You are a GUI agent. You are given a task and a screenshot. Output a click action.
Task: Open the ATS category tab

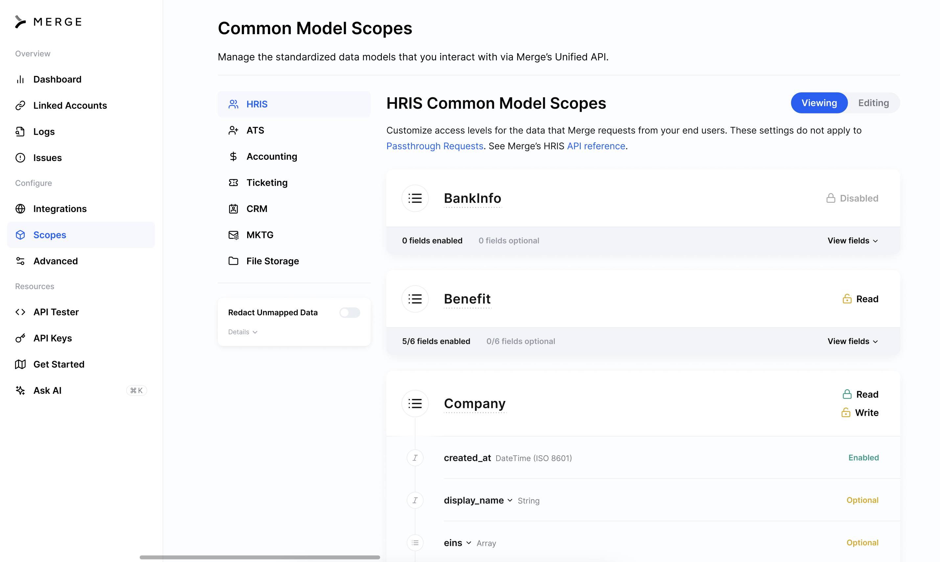tap(255, 130)
